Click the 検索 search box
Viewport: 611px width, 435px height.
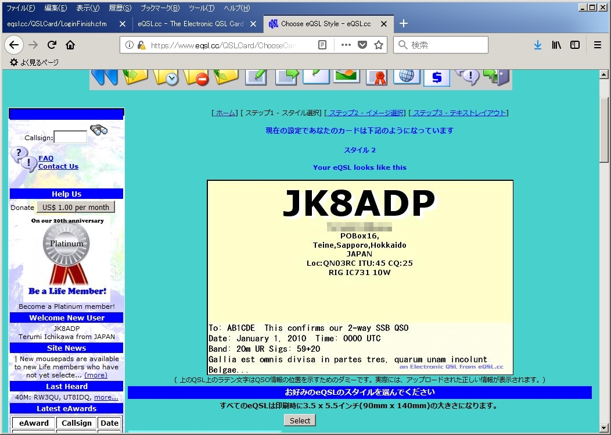tap(441, 45)
